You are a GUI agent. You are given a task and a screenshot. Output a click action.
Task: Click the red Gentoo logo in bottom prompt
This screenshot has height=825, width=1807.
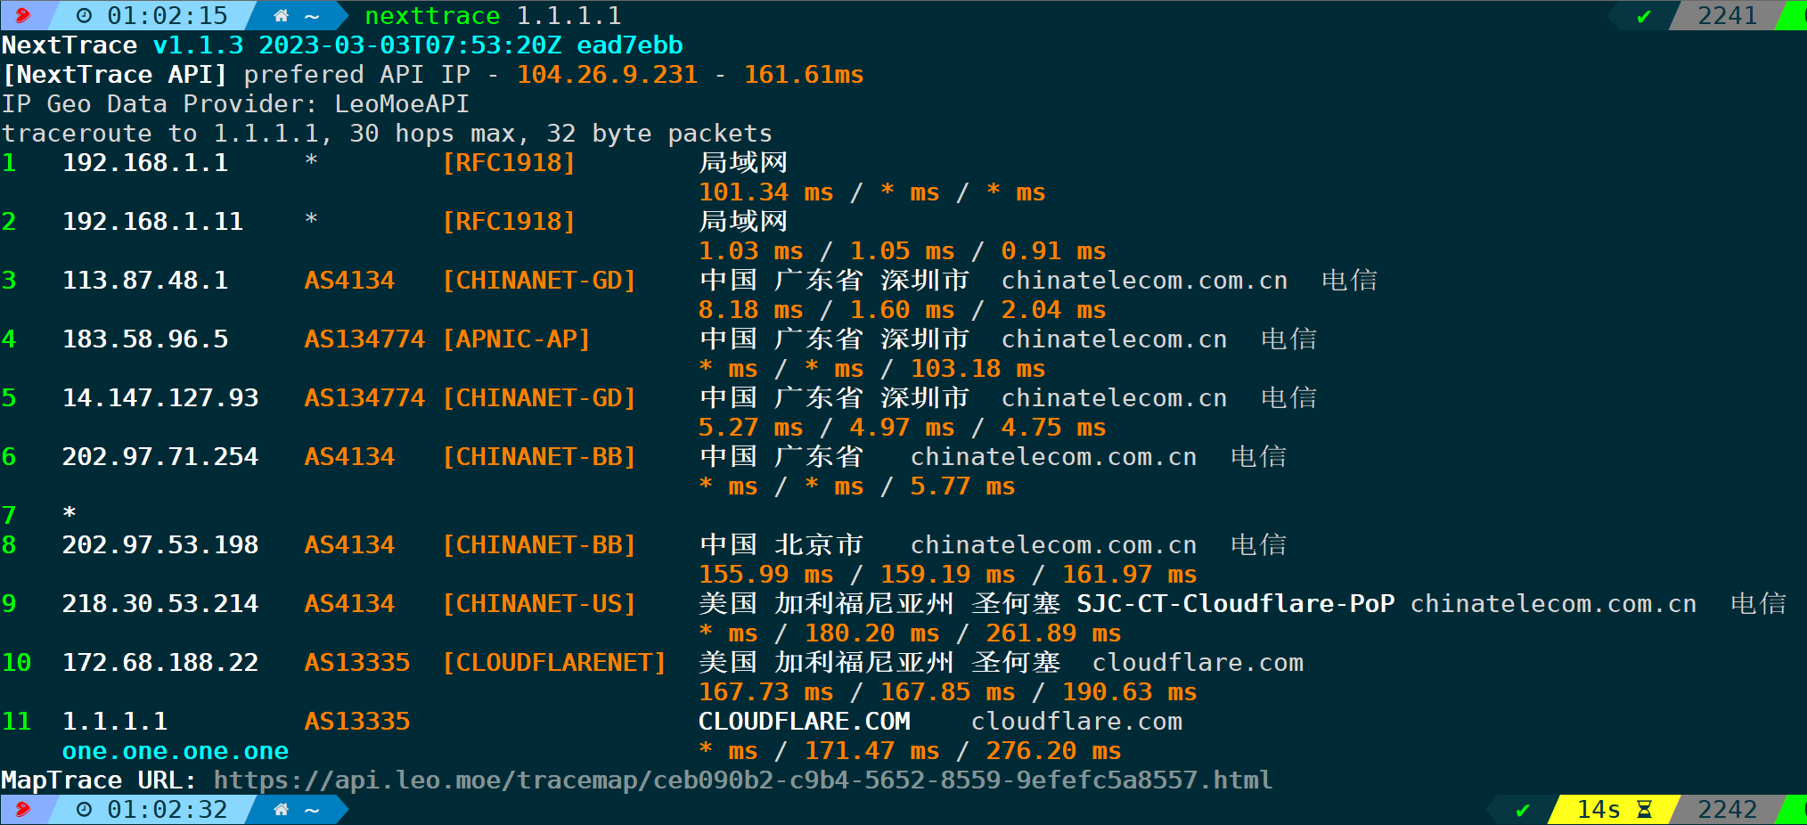pos(23,809)
